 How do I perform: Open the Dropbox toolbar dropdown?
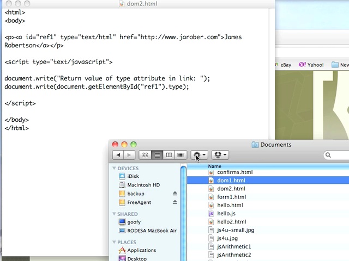220,155
